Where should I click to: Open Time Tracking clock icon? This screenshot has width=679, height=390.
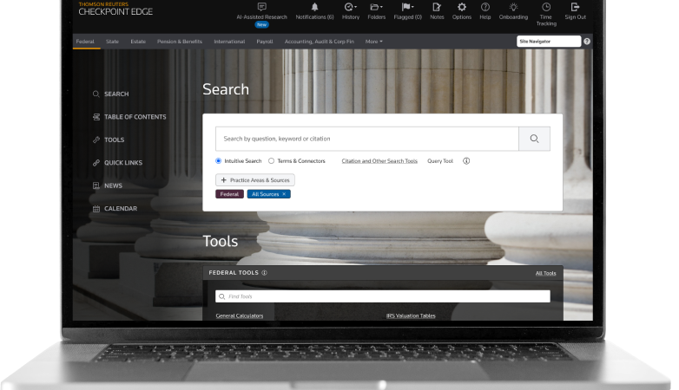546,7
